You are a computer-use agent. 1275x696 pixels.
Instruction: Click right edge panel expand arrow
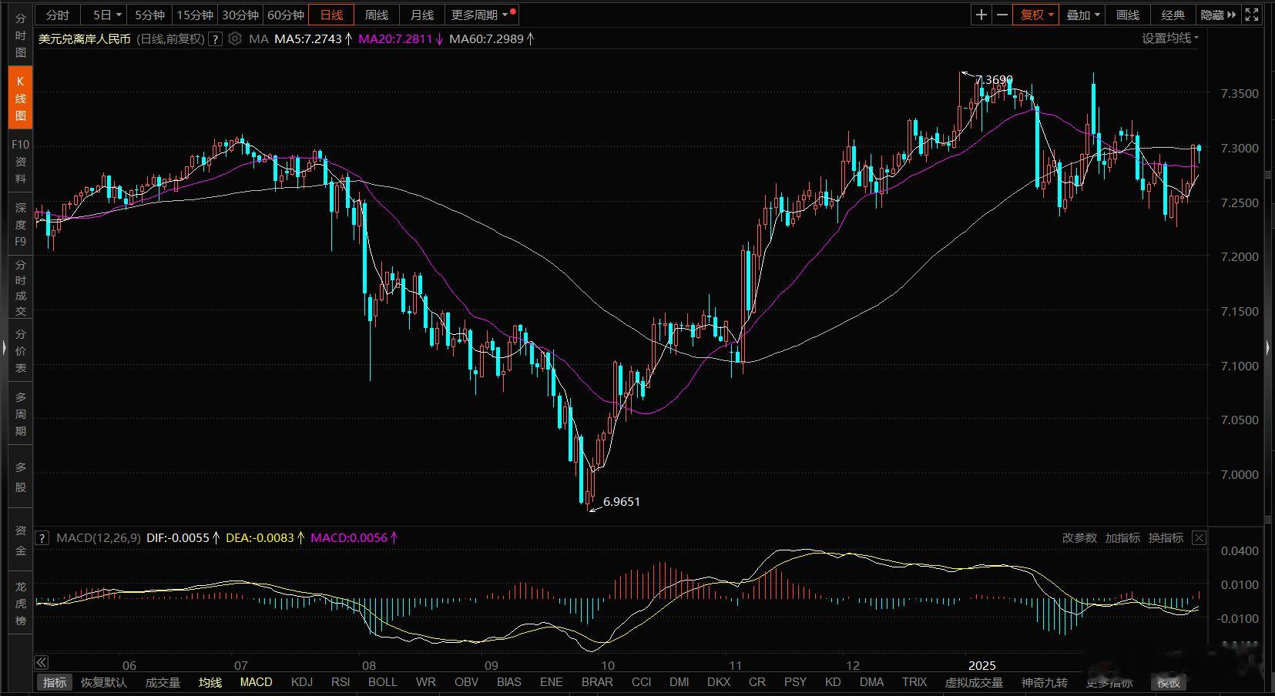point(1269,348)
